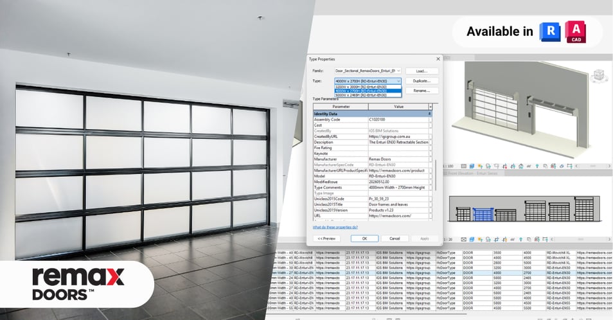Viewport: 613px width, 320px height.
Task: Open Temporary Hide/Isolate in elevation view bar
Action: 513,239
